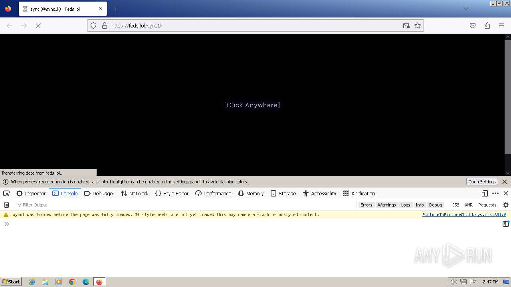Viewport: 511px width, 287px height.
Task: Stop loading the page
Action: pos(38,26)
